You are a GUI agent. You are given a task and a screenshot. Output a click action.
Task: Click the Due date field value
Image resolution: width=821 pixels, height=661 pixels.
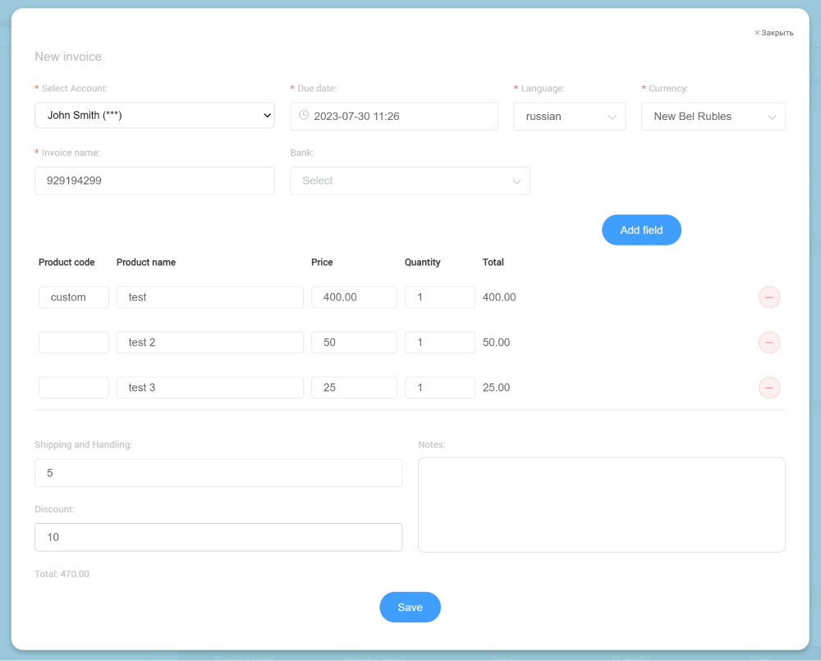click(394, 116)
